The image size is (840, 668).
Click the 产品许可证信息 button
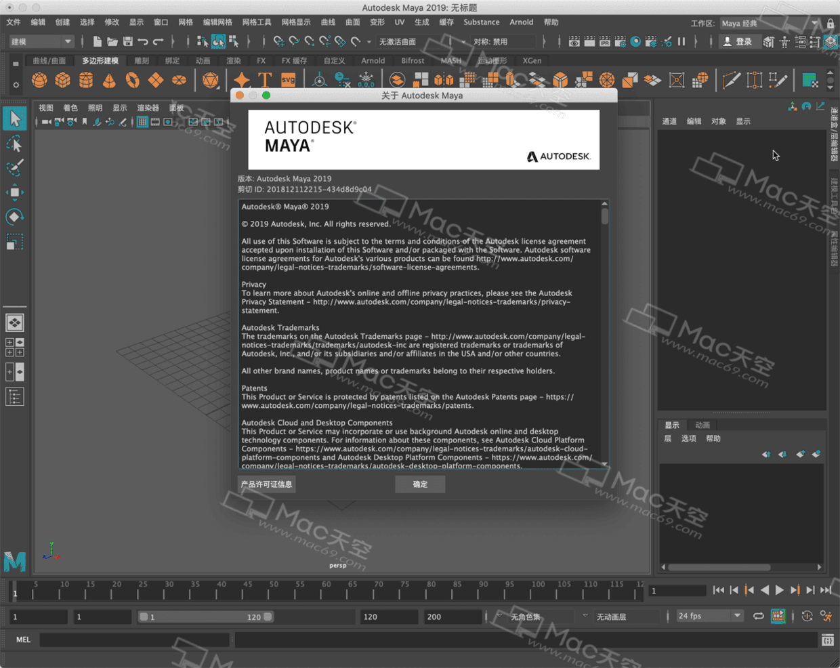click(x=267, y=484)
